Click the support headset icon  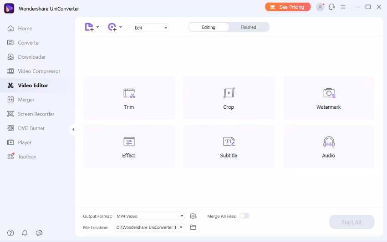pyautogui.click(x=332, y=7)
